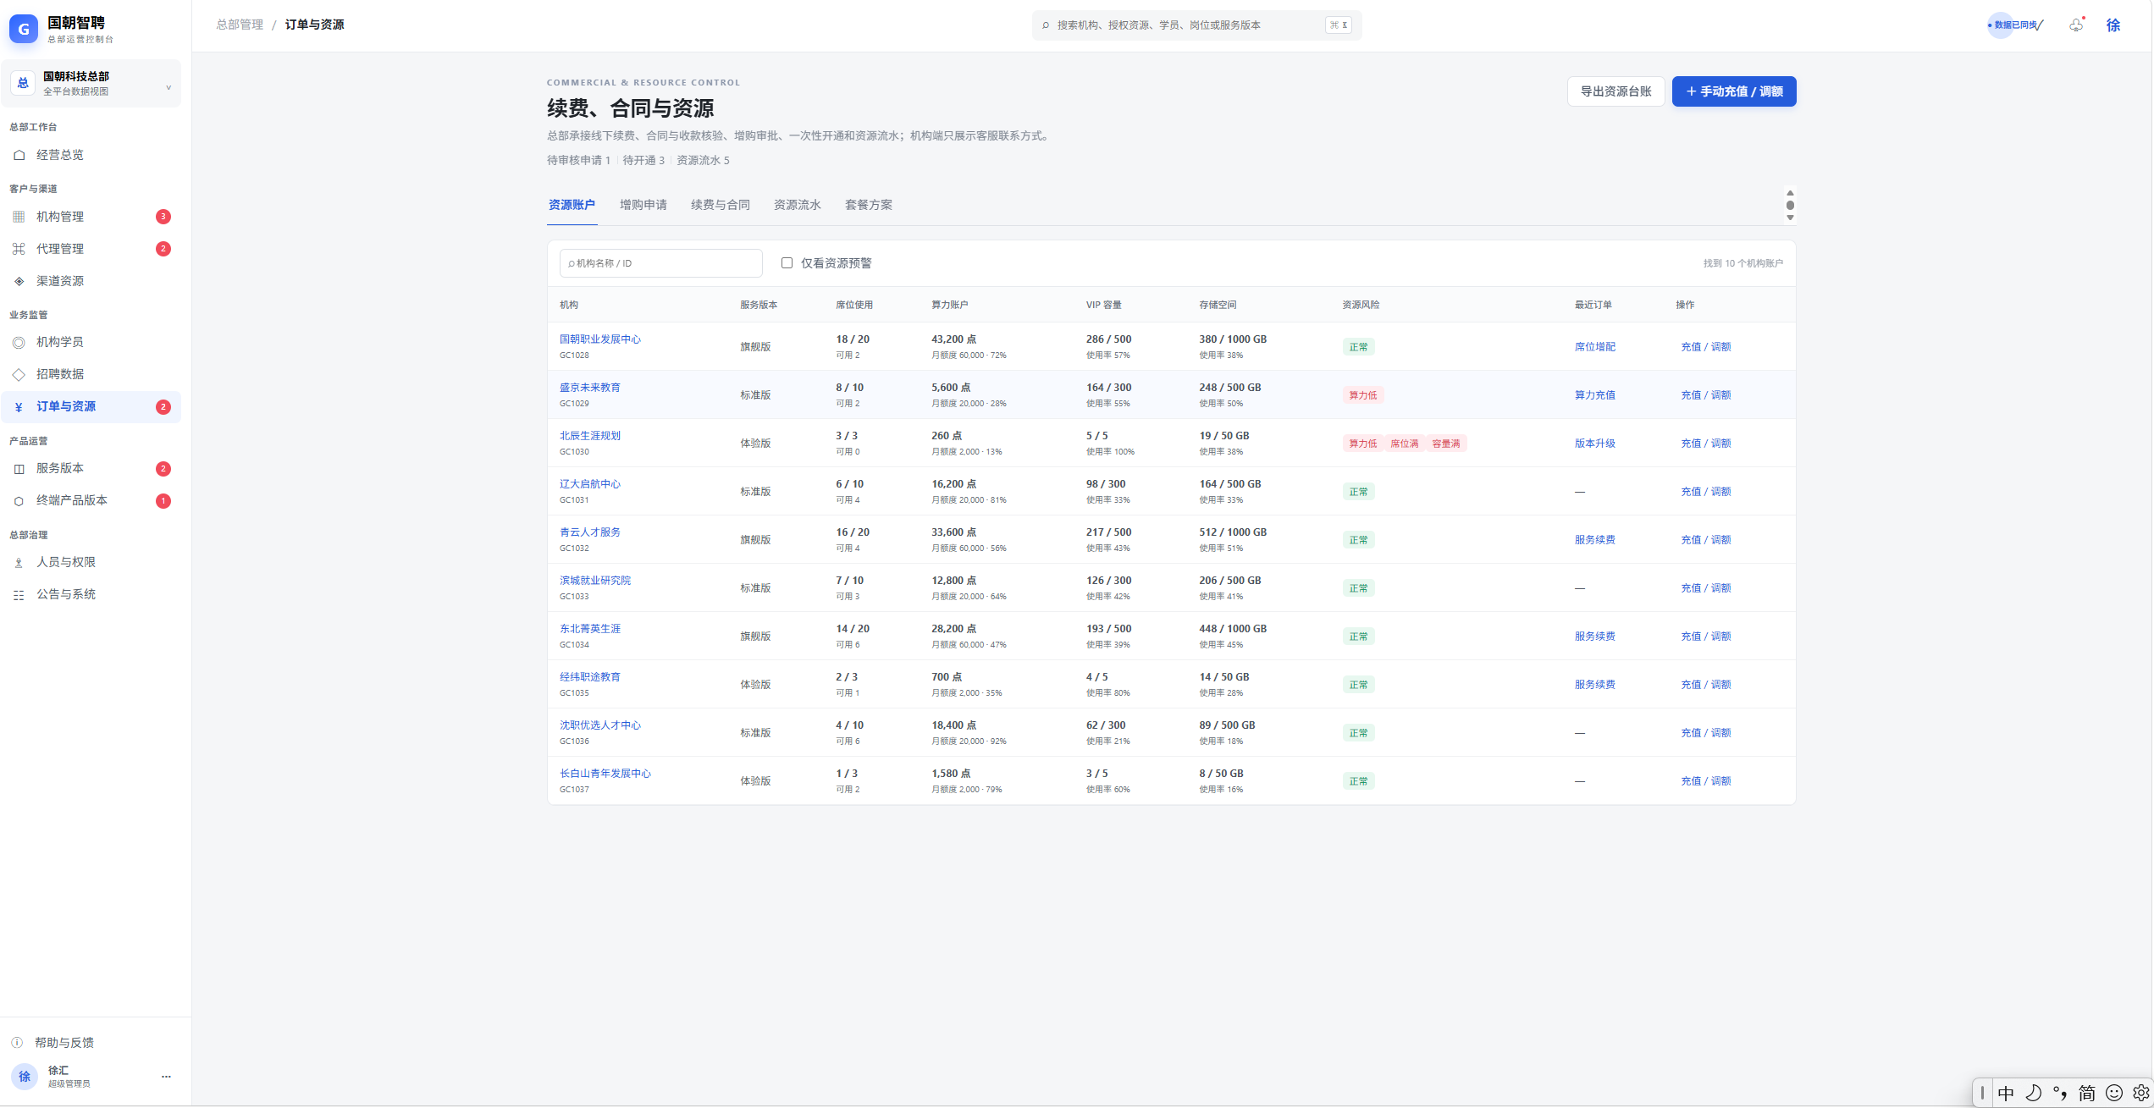This screenshot has height=1108, width=2154.
Task: Open 服务版本 in the sidebar
Action: coord(91,468)
